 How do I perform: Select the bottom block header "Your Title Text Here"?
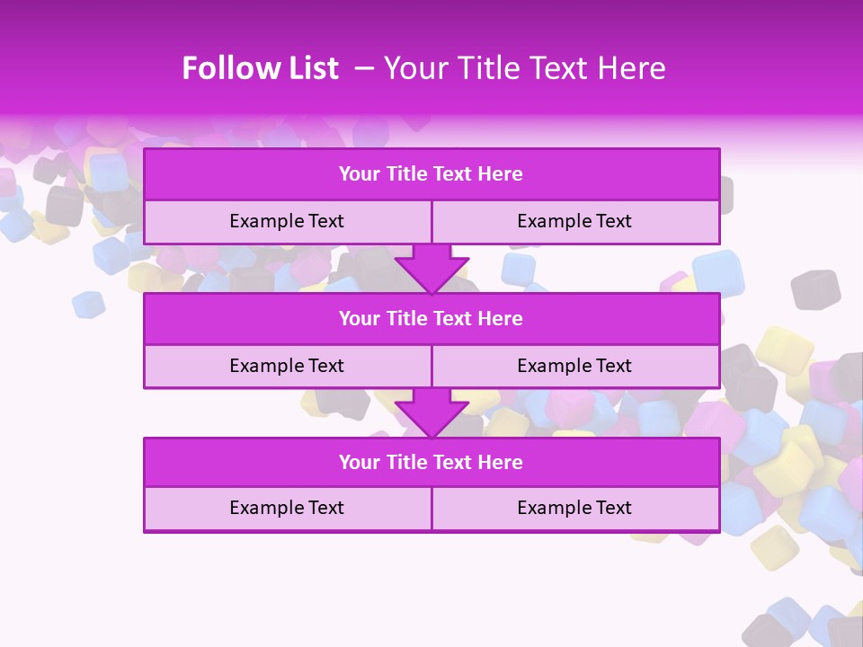click(x=431, y=463)
